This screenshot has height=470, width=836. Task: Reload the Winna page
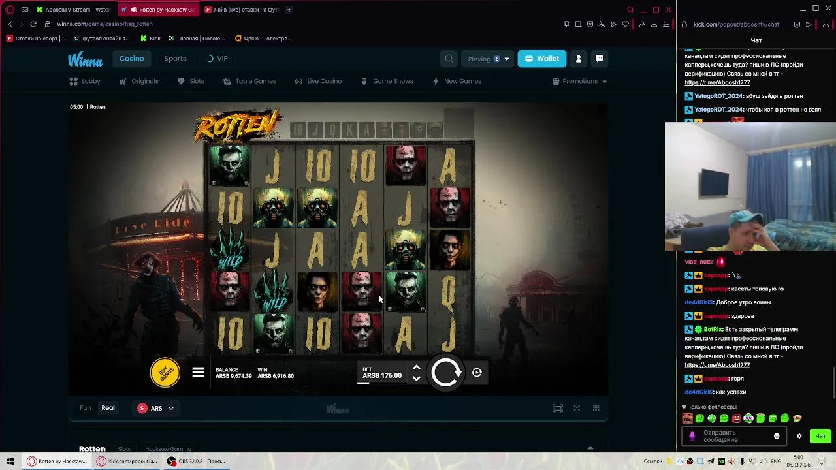pyautogui.click(x=33, y=24)
